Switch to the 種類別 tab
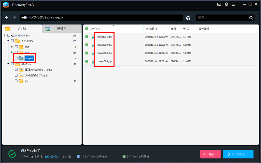This screenshot has height=163, width=261. click(x=61, y=29)
